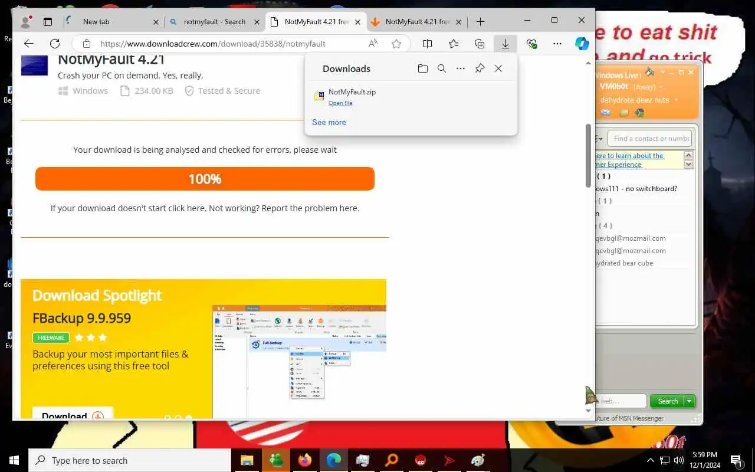The width and height of the screenshot is (755, 472).
Task: Open Firefox from the taskbar
Action: (x=305, y=460)
